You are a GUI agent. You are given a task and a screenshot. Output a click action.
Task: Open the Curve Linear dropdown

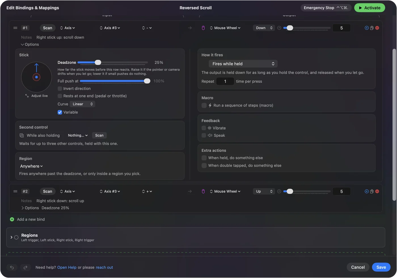(x=82, y=104)
